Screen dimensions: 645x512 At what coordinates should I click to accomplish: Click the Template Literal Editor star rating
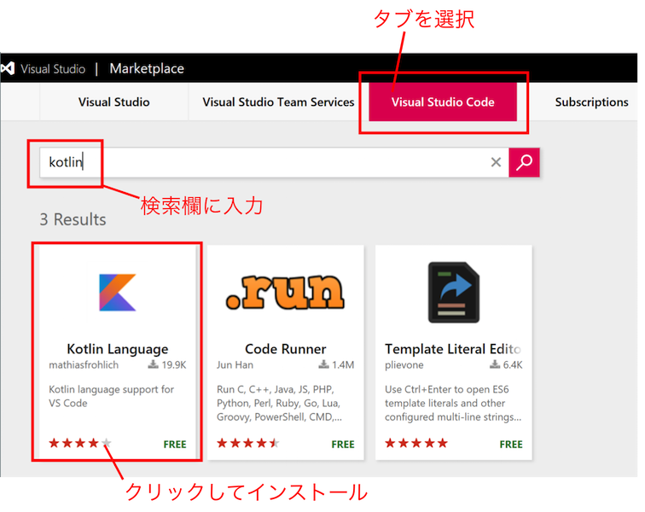pos(416,443)
